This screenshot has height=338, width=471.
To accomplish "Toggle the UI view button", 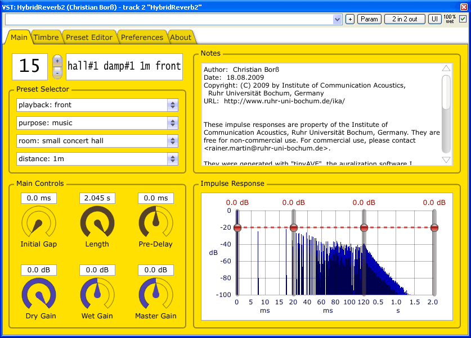I will coord(434,19).
